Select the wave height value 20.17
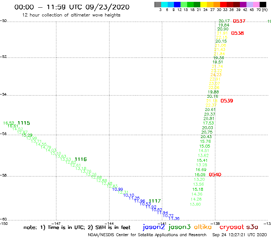271x238 pixels. [224, 21]
